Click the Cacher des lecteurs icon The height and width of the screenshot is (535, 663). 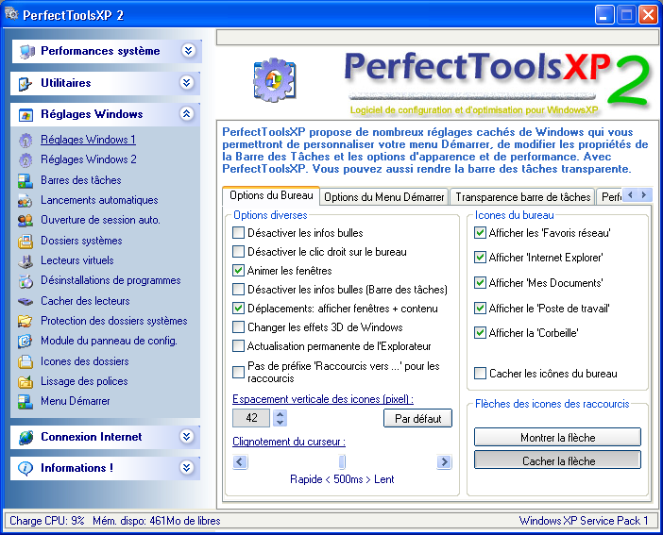coord(25,301)
